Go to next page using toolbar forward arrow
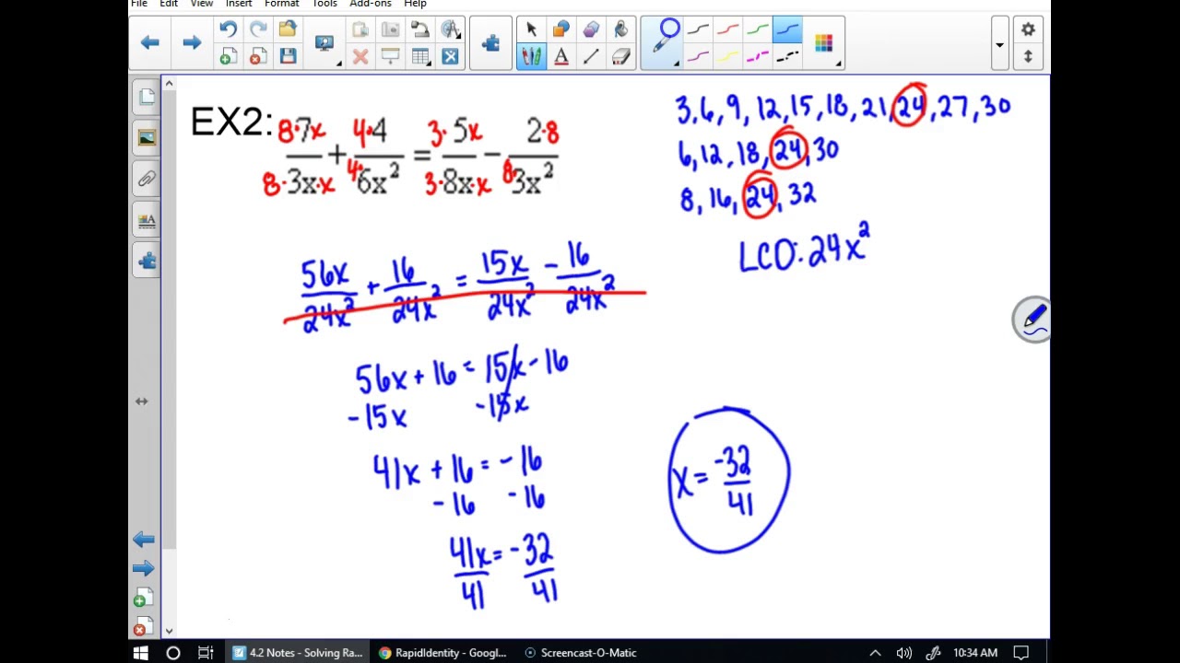This screenshot has height=663, width=1180. click(x=192, y=42)
